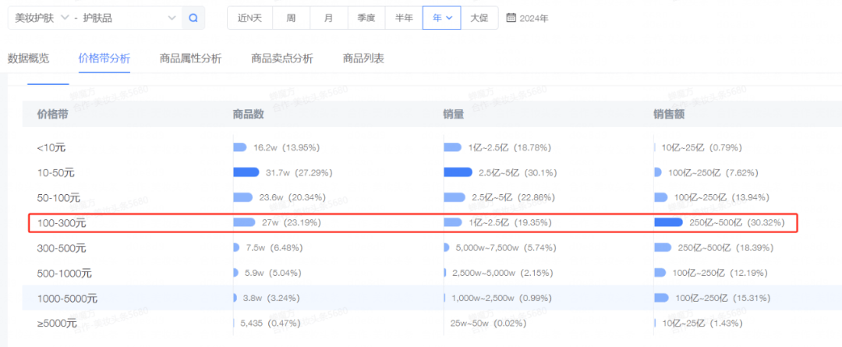
Task: Click the 31.7w (27.29%) product count bar
Action: pyautogui.click(x=246, y=172)
